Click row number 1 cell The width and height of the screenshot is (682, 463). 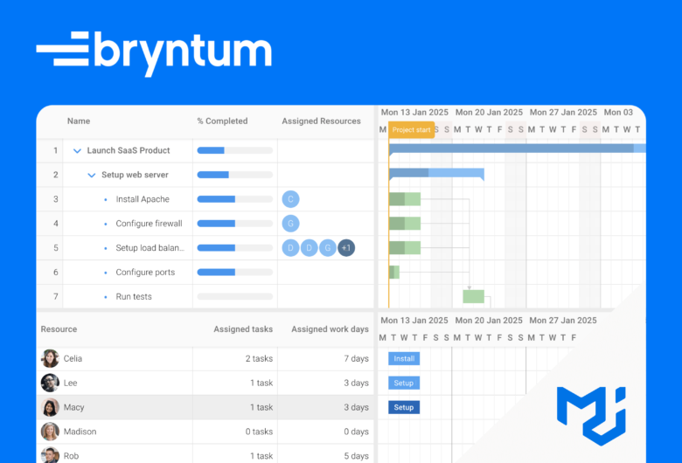click(x=50, y=150)
